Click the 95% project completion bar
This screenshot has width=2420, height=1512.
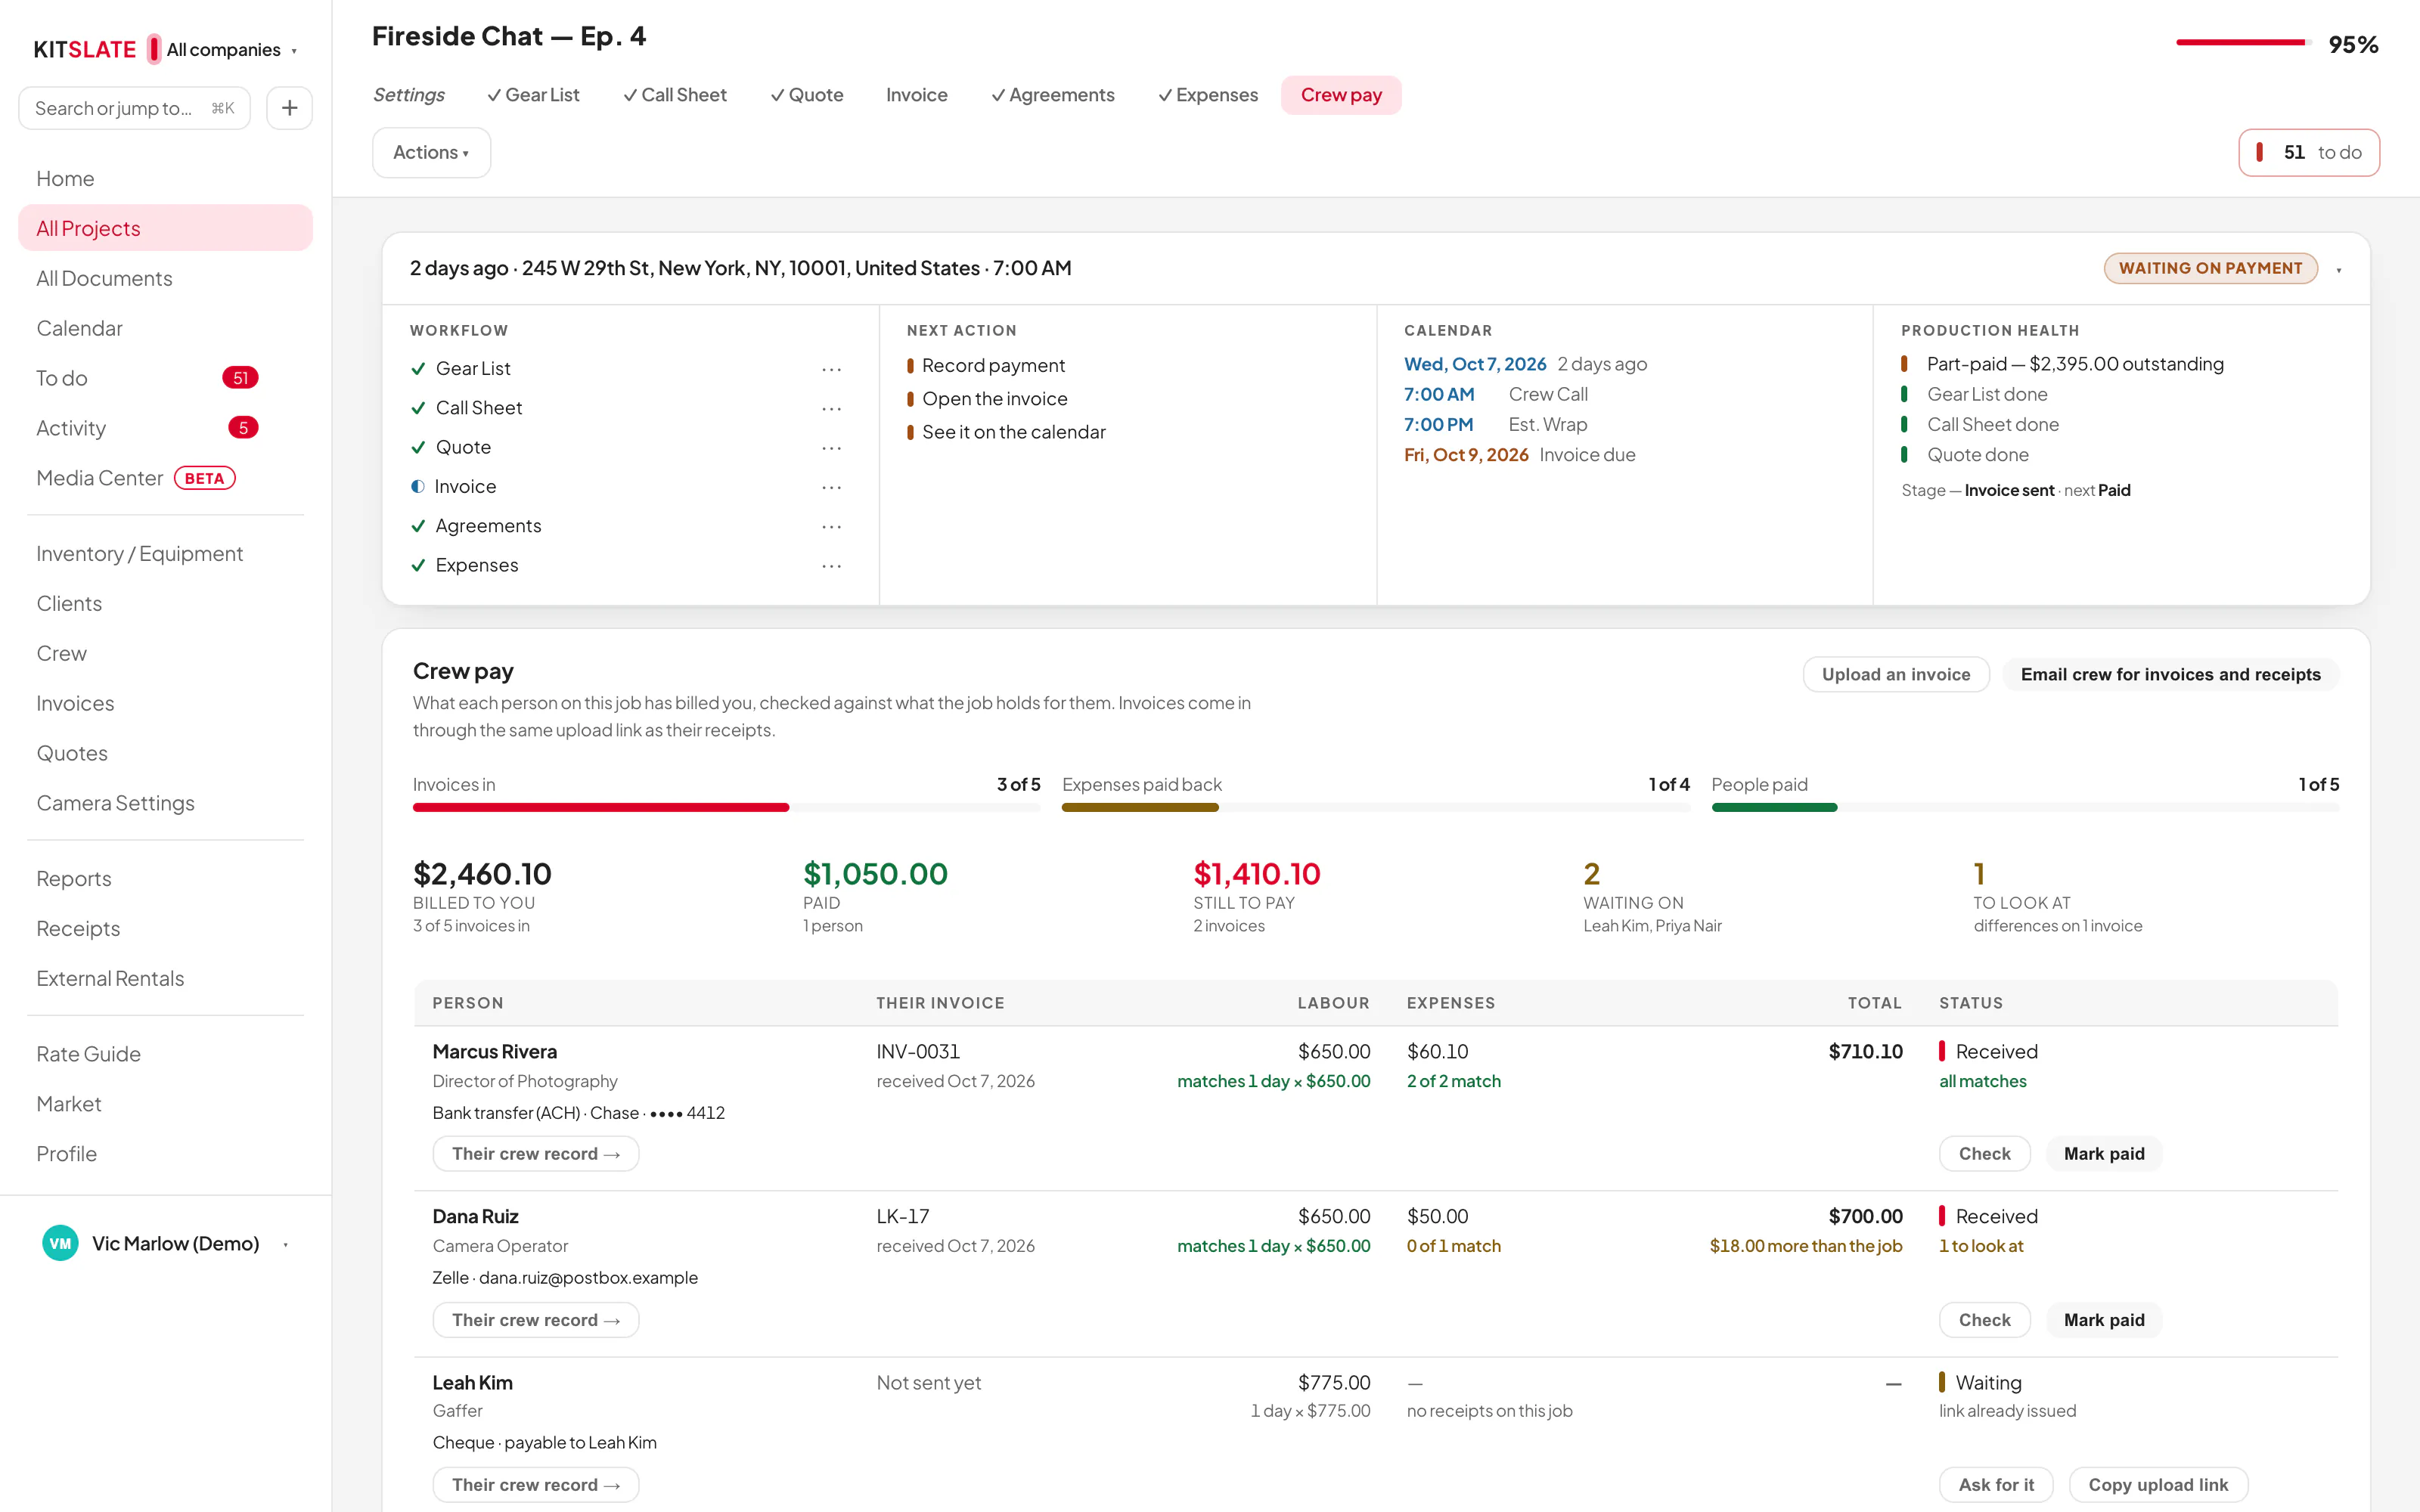tap(2243, 42)
